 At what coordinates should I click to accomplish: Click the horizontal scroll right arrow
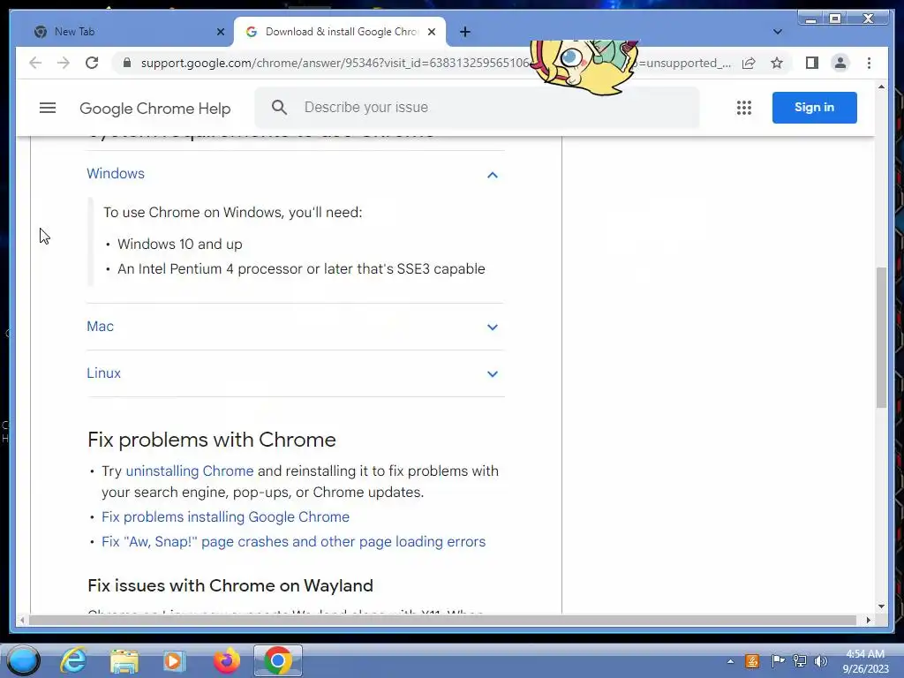coord(868,621)
